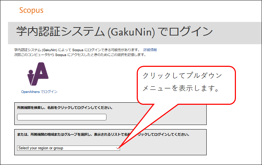The image size is (262, 165).
Task: Click the または、所属機関の地域 instruction text
Action: click(103, 134)
